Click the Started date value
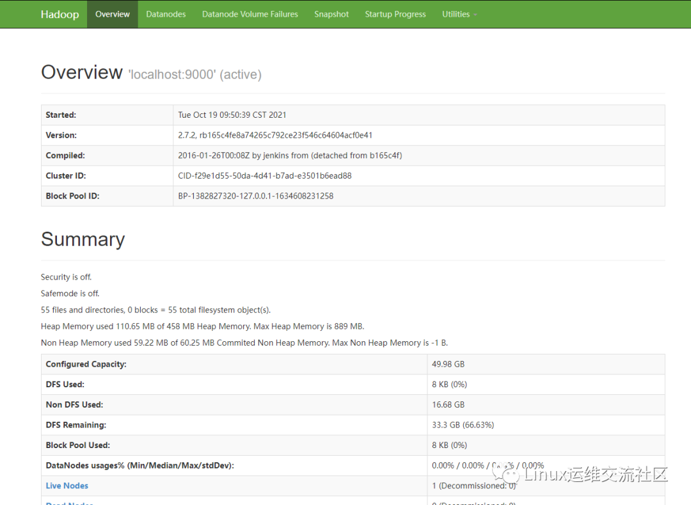Viewport: 691px width, 505px height. click(232, 115)
